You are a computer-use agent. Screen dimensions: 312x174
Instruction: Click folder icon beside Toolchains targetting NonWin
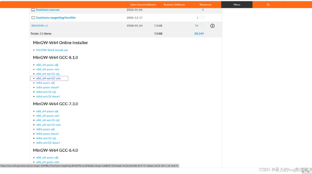coord(33,18)
